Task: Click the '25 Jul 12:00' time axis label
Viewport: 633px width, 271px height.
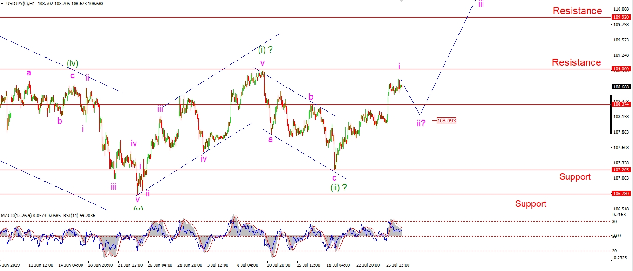Action: (396, 265)
